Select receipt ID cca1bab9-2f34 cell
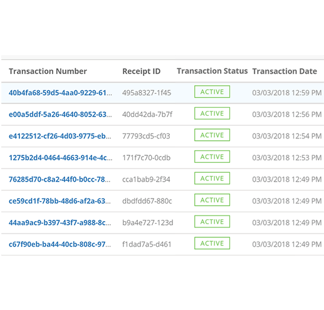 pyautogui.click(x=146, y=179)
